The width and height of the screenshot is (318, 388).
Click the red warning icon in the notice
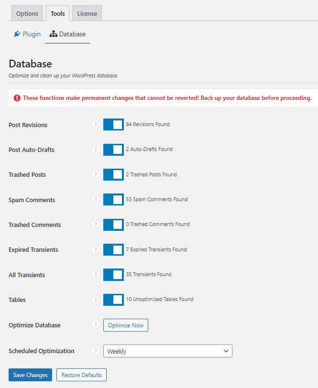click(17, 97)
